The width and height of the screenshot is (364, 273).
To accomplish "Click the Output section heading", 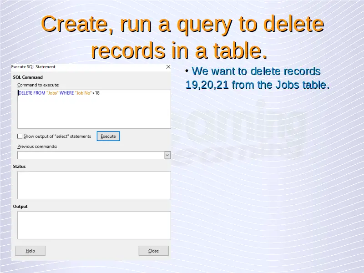I will coord(20,207).
